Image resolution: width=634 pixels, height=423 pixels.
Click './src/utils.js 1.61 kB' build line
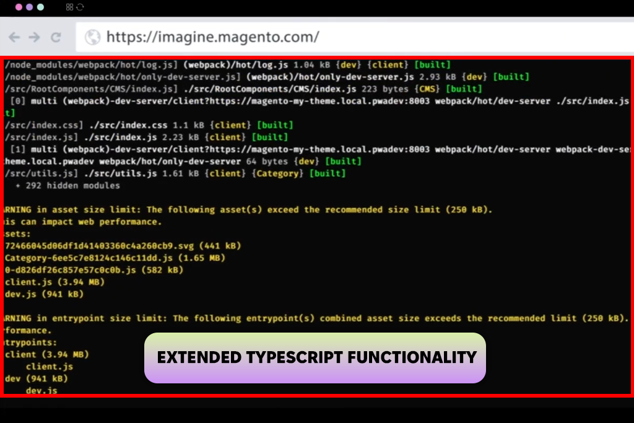click(175, 173)
